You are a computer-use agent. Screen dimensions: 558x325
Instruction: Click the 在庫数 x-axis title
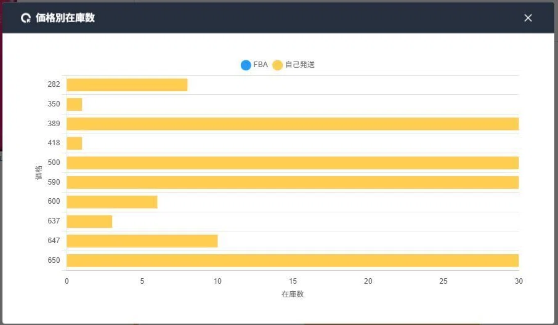pyautogui.click(x=293, y=294)
